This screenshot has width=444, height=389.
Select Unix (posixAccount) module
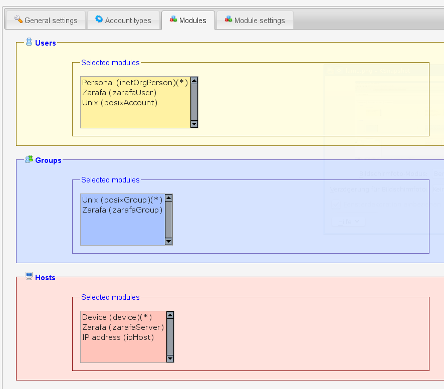(x=120, y=103)
